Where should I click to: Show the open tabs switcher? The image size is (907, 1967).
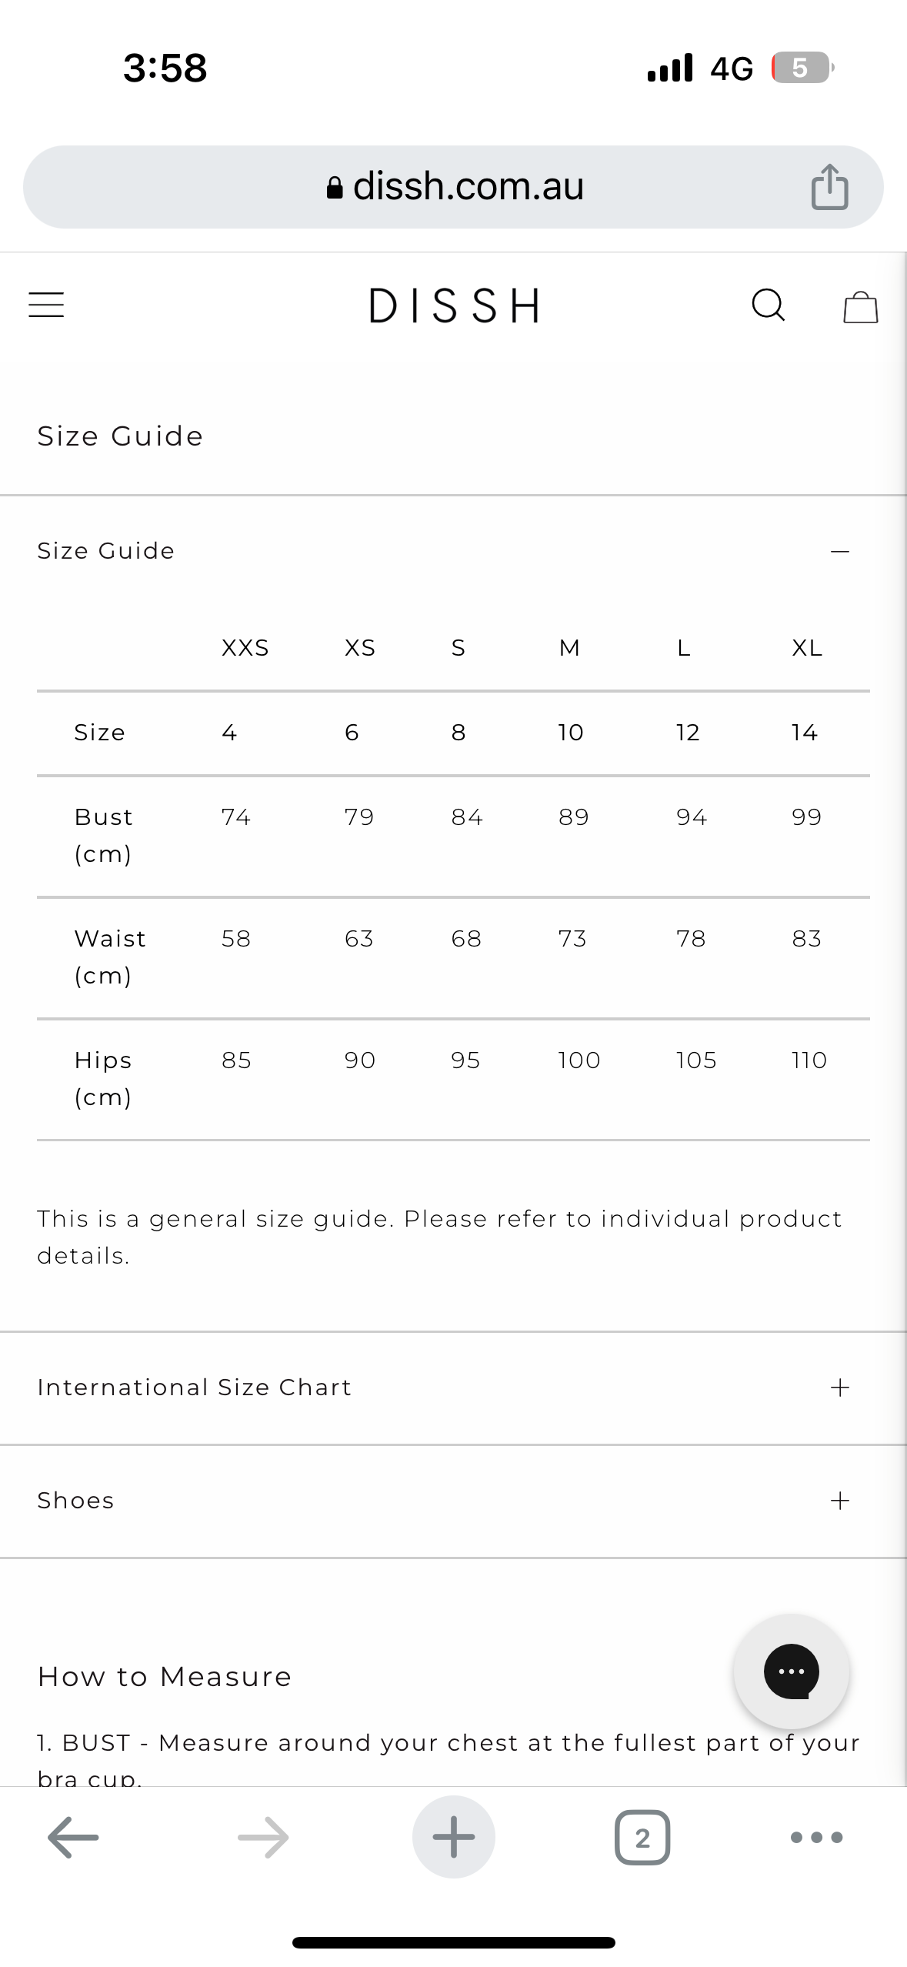tap(642, 1837)
